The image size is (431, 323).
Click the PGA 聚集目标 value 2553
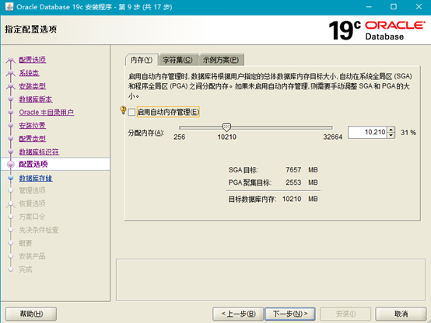tap(293, 182)
